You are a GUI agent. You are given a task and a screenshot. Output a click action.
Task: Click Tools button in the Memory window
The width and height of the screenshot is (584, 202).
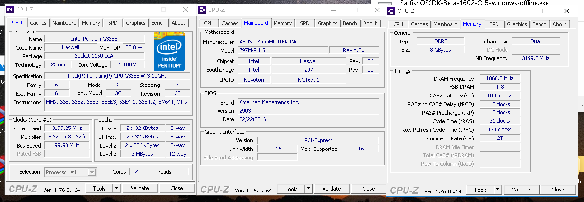click(x=481, y=190)
